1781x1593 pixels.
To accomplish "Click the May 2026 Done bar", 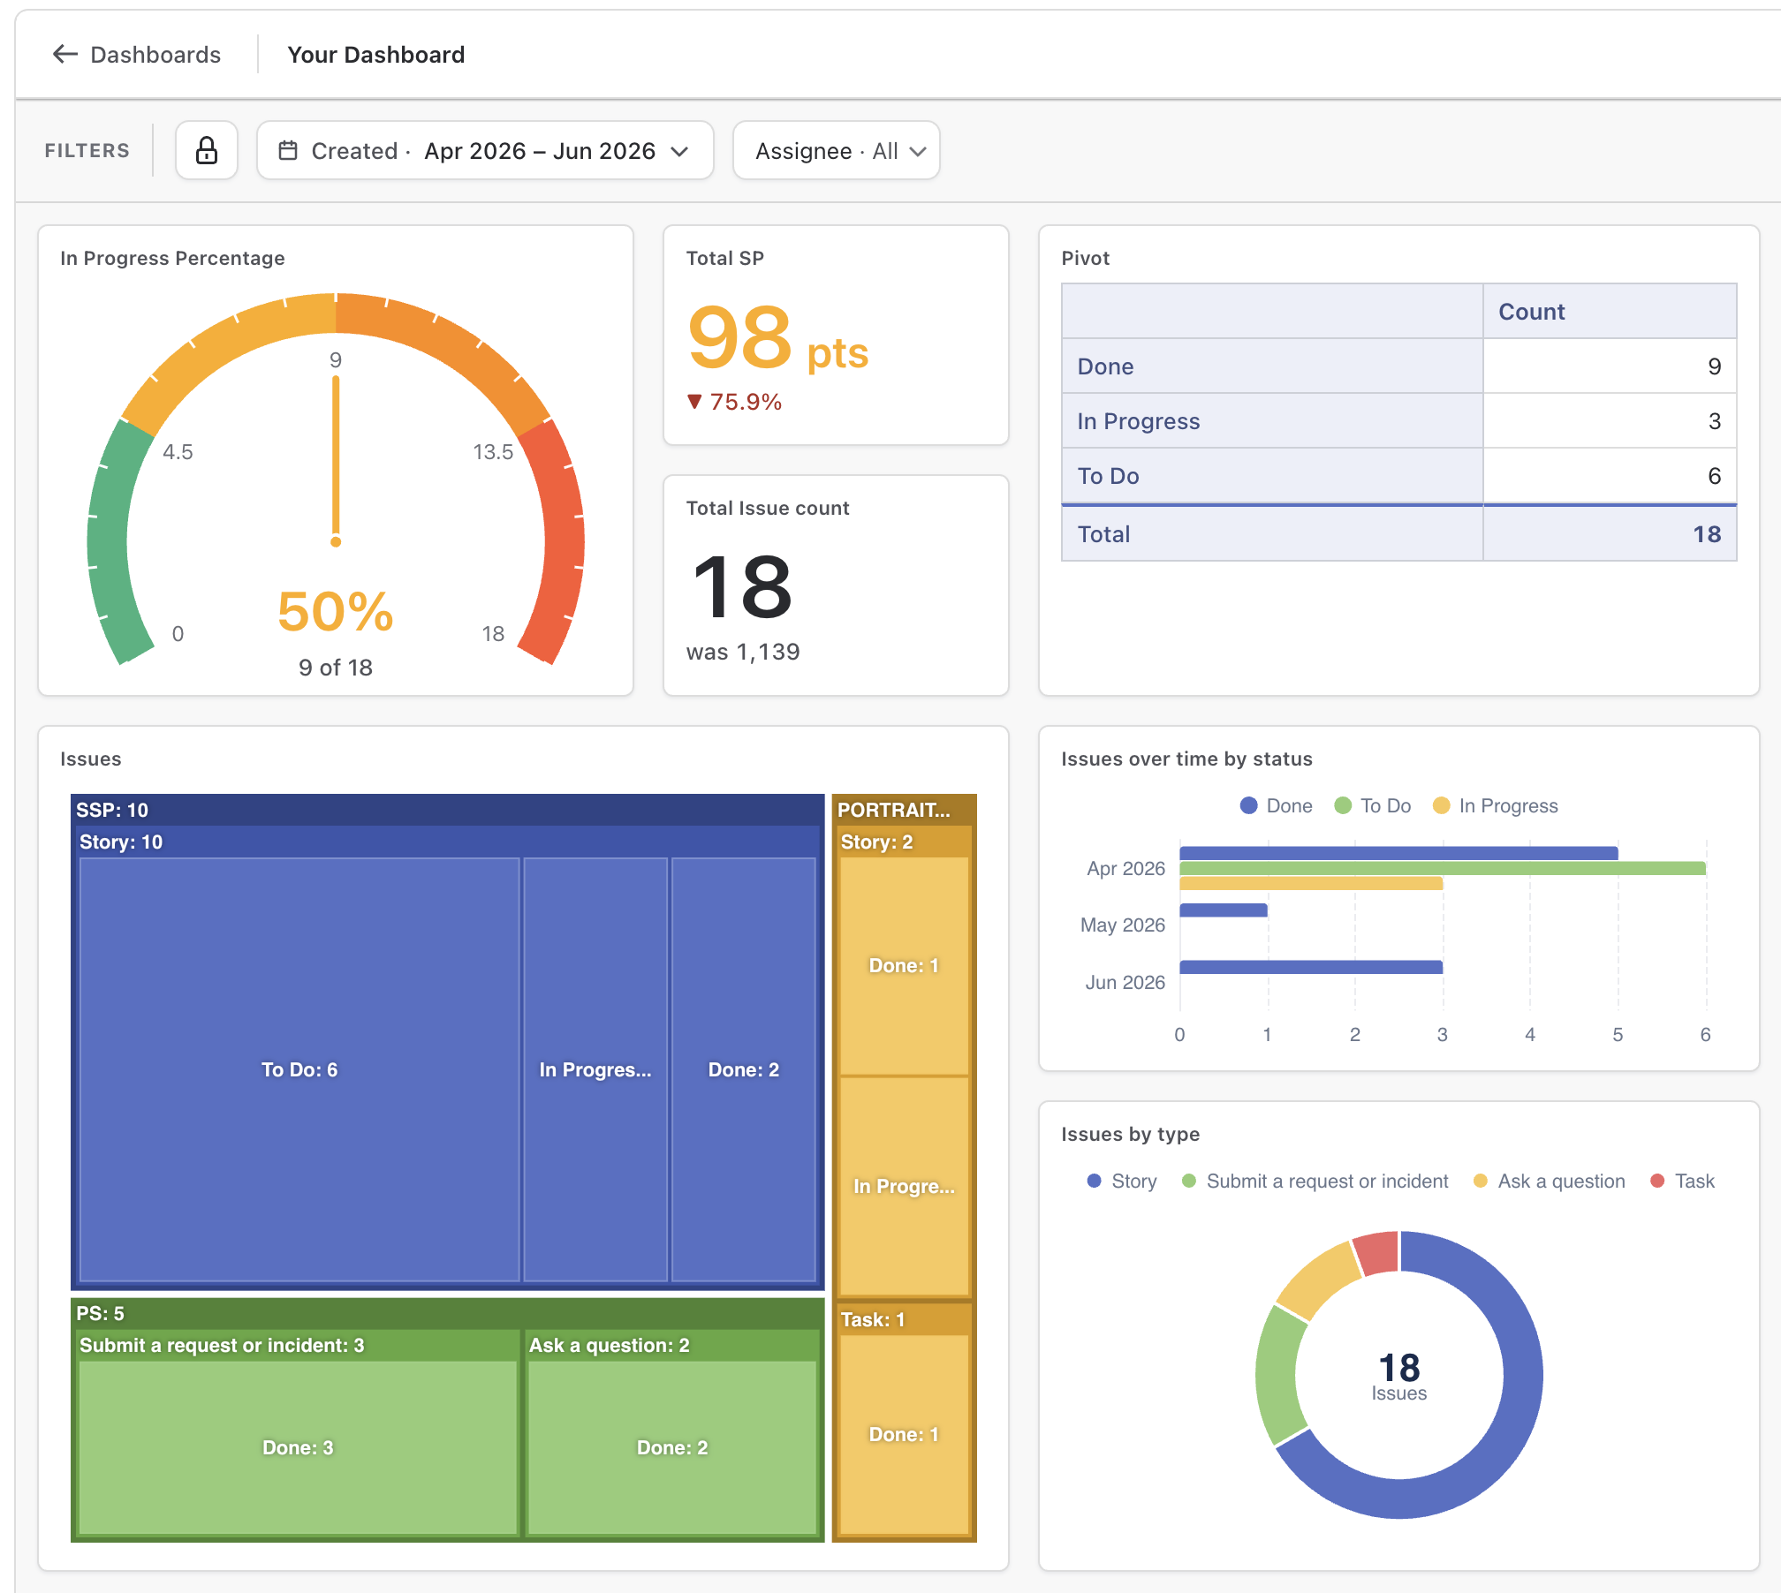I will pos(1224,910).
